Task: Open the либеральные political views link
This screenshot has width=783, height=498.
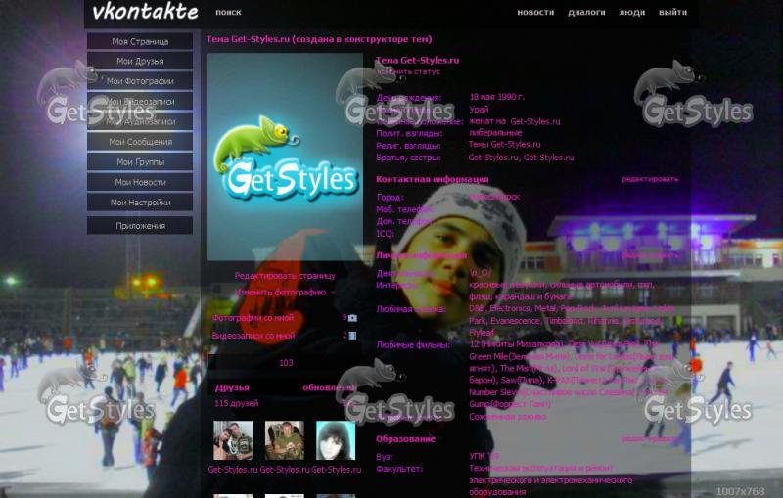Action: pyautogui.click(x=495, y=133)
